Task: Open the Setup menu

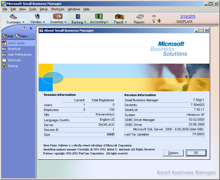Action: tap(44, 9)
